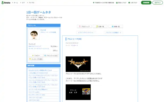Image resolution: width=164 pixels, height=102 pixels.
Task: Open recent article がんばれゴエモン音楽集を考えてみる
Action: tap(40, 70)
